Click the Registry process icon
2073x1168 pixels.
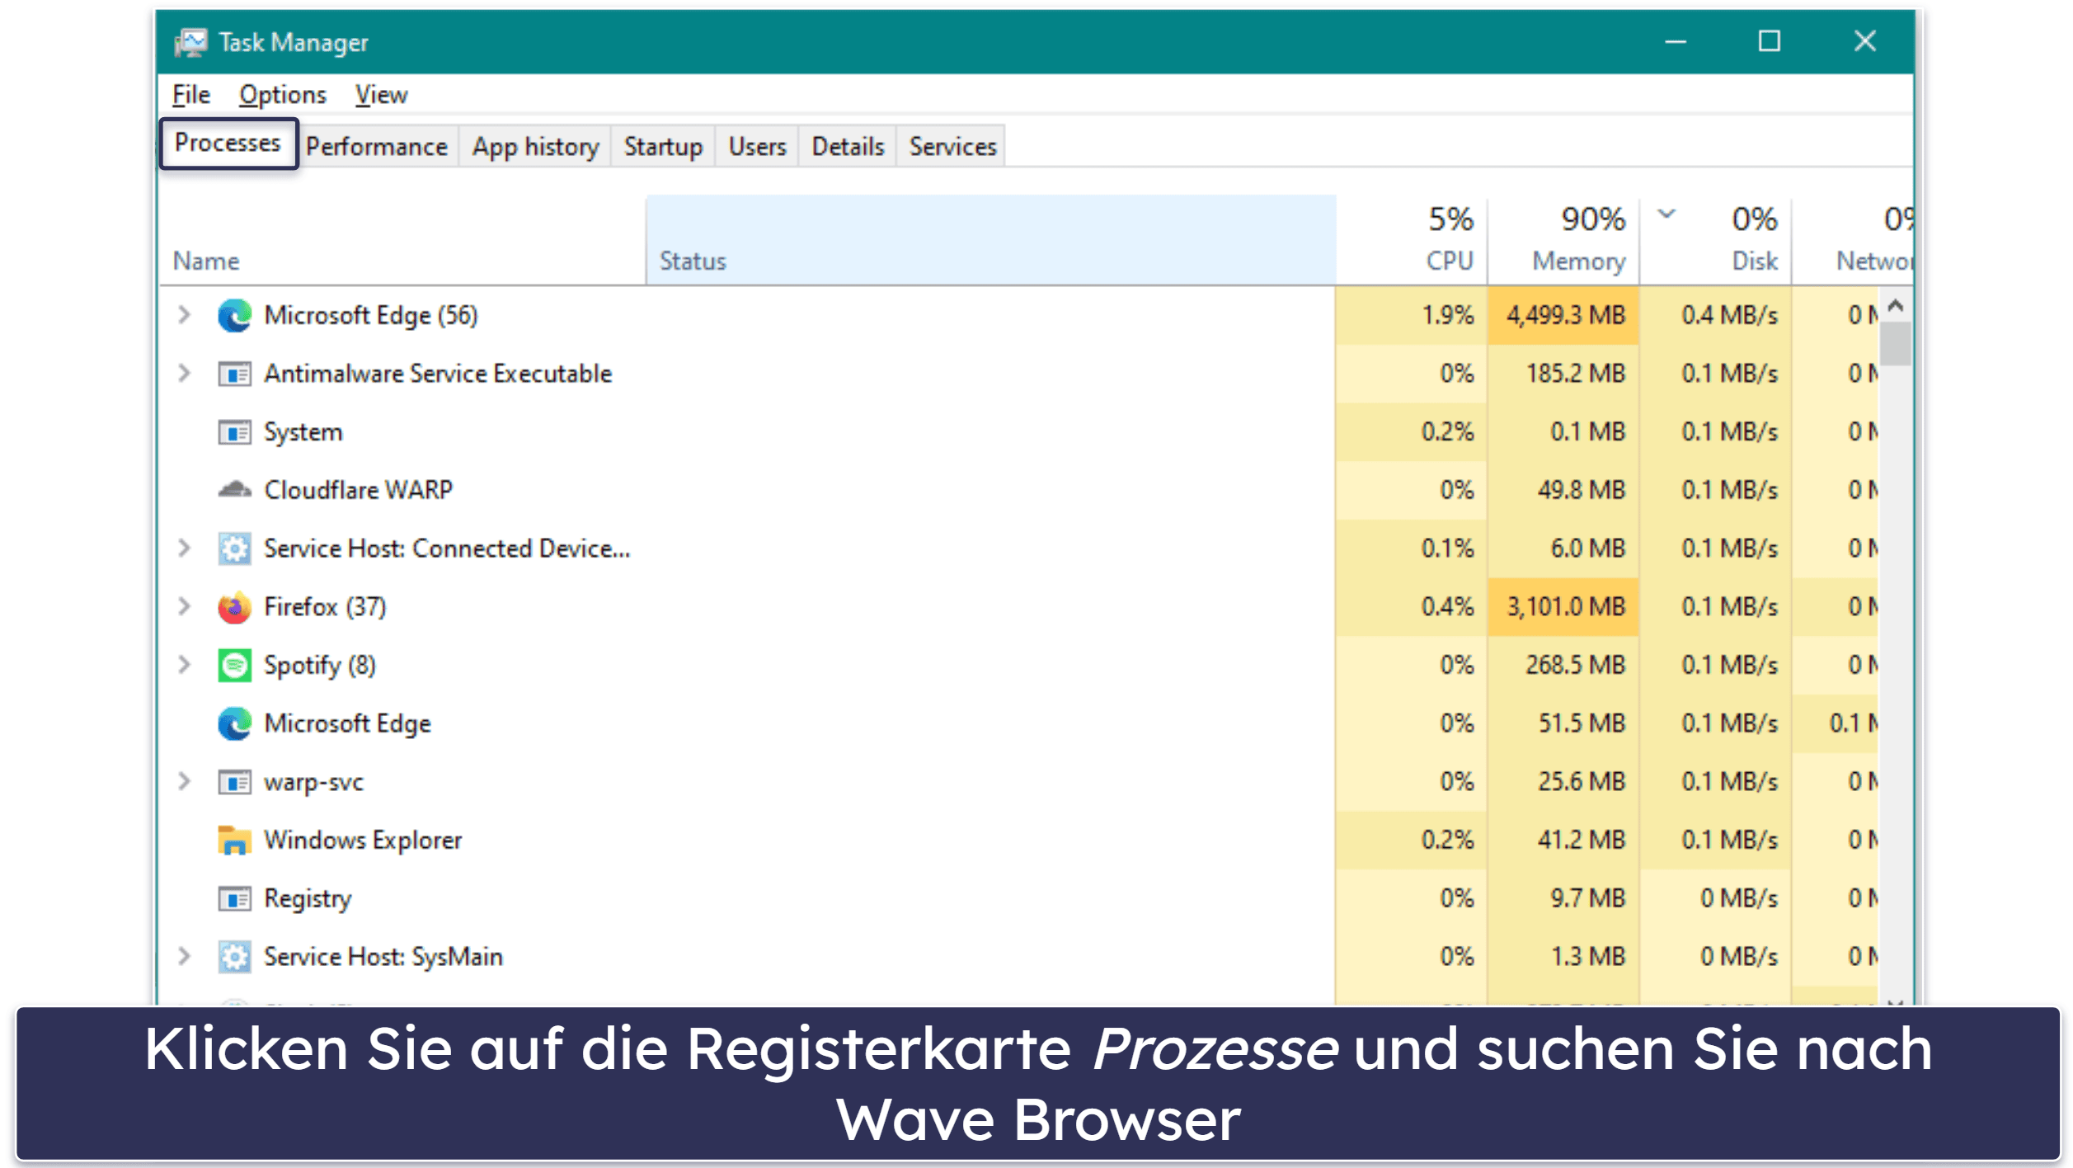[x=234, y=898]
